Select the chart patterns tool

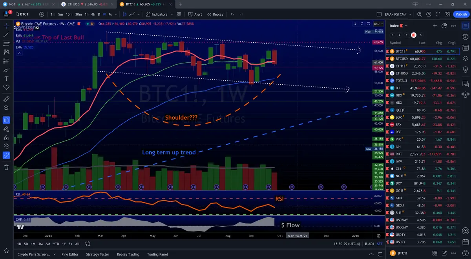[6, 52]
